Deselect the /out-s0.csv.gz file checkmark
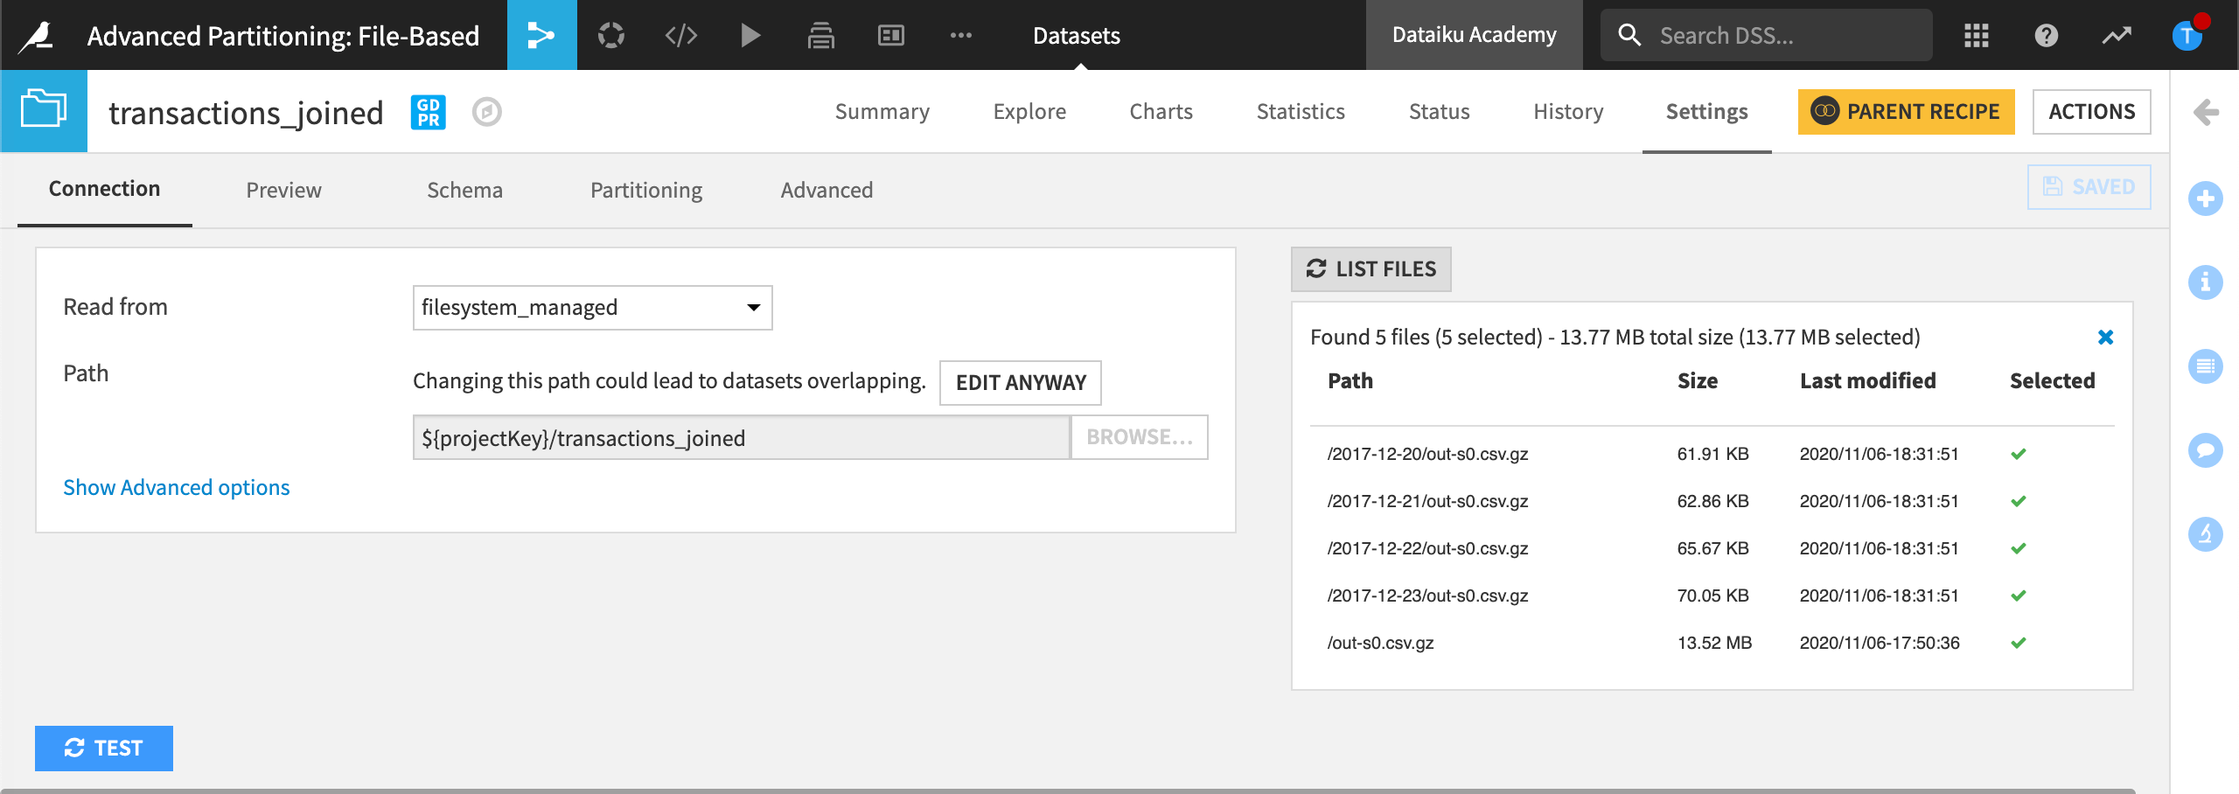The image size is (2239, 794). (x=2019, y=642)
